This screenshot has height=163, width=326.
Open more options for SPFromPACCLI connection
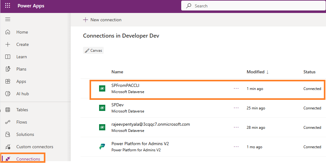point(236,88)
